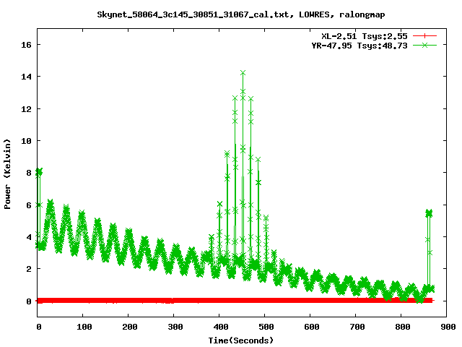Click the red XL legend line sample

[x=424, y=36]
